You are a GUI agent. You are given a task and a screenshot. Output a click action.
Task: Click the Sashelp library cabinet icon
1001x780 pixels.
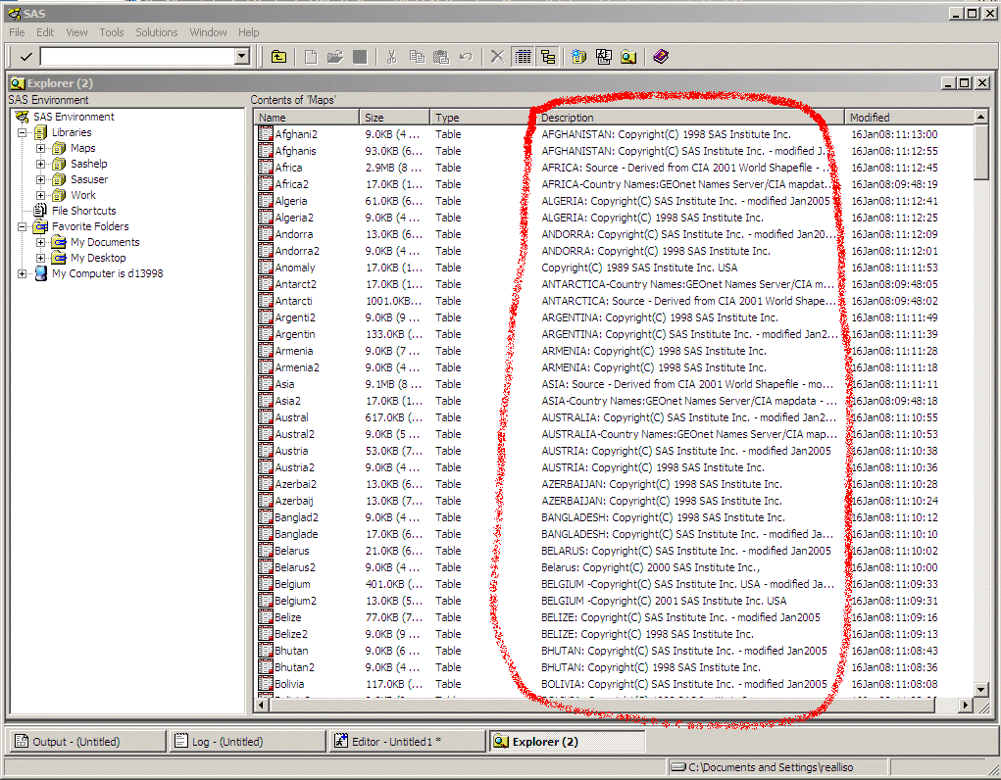coord(59,164)
